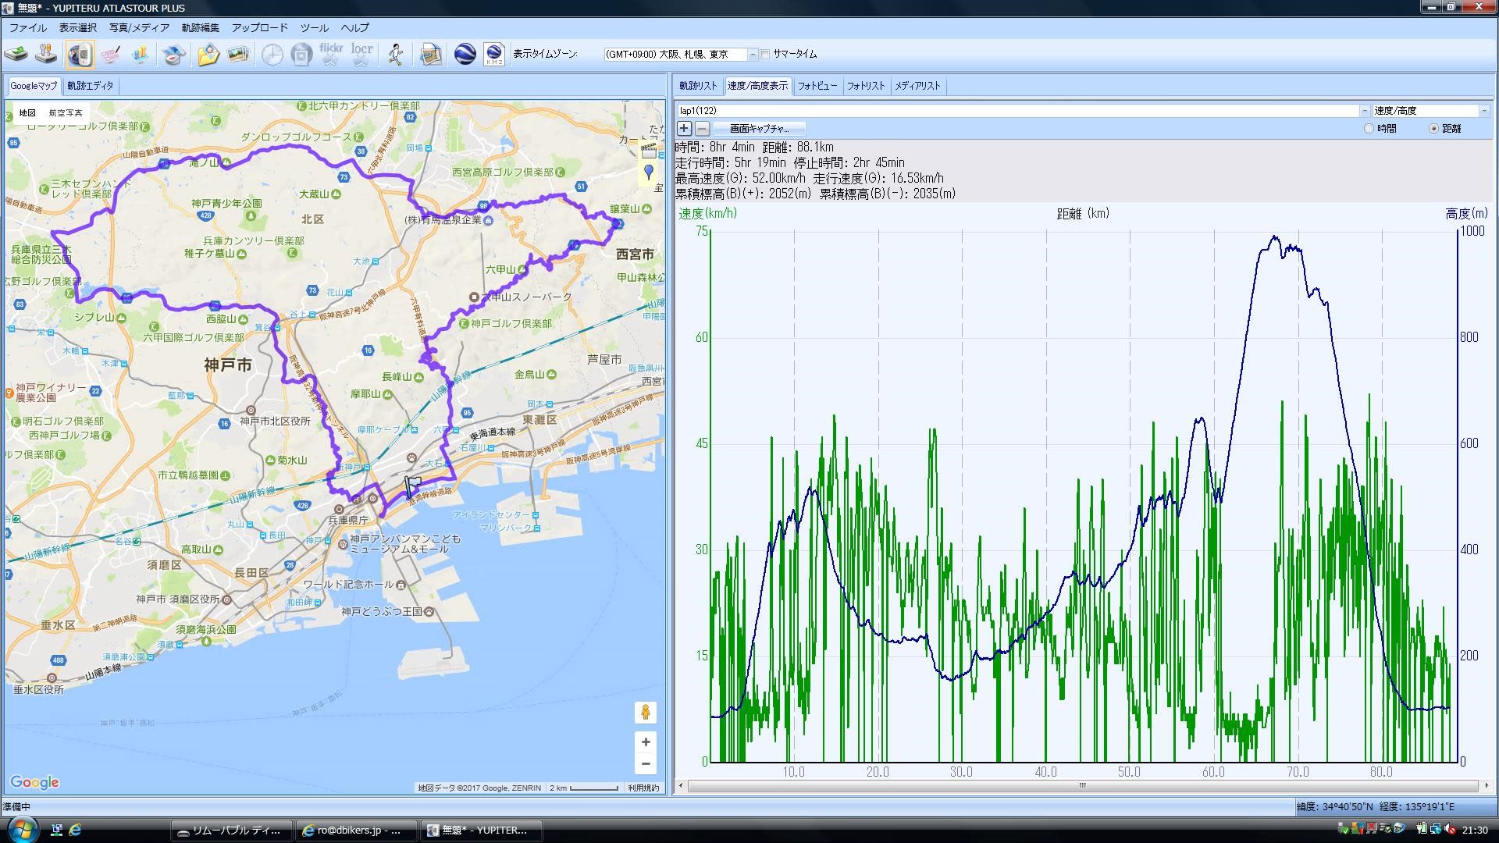Click the Street View pegman icon
The width and height of the screenshot is (1499, 843).
tap(645, 712)
